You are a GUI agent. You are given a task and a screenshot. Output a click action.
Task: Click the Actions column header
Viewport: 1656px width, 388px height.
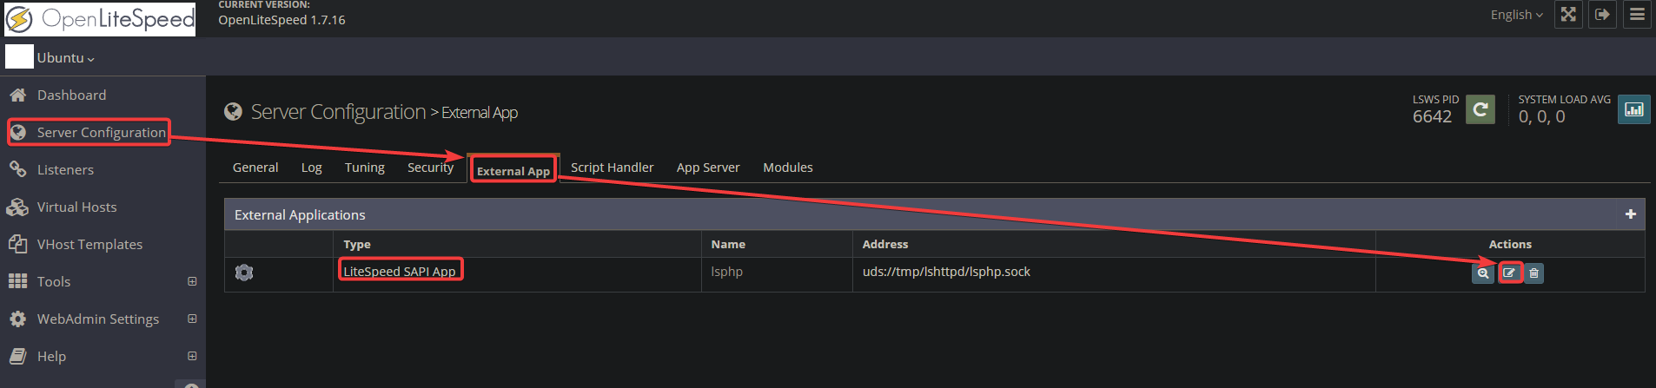tap(1510, 244)
